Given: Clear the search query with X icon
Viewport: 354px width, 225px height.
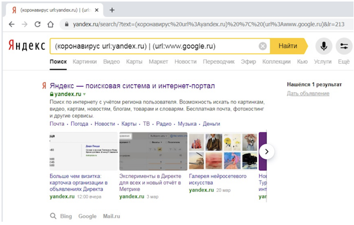Looking at the screenshot, I should pyautogui.click(x=262, y=46).
